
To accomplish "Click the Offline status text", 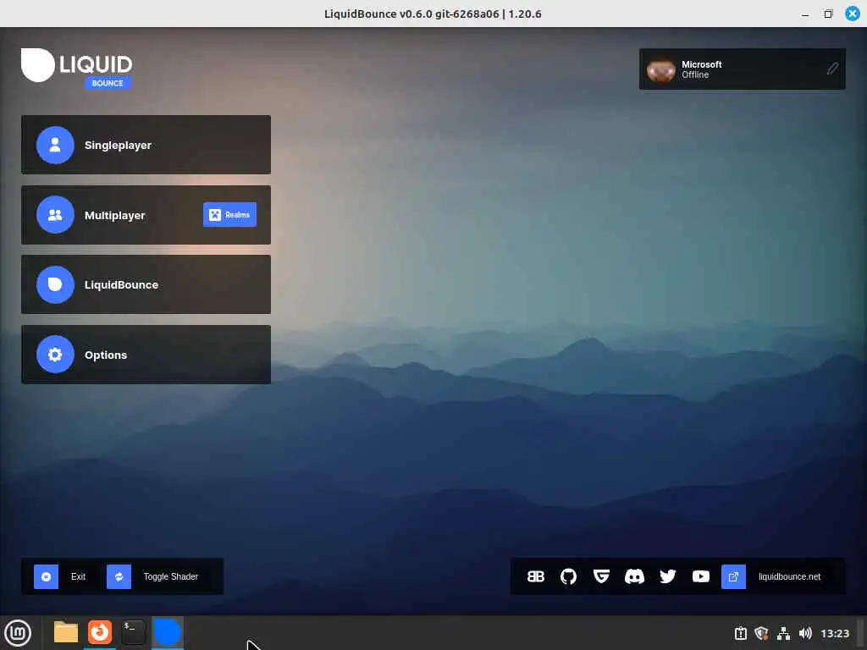I will click(694, 74).
